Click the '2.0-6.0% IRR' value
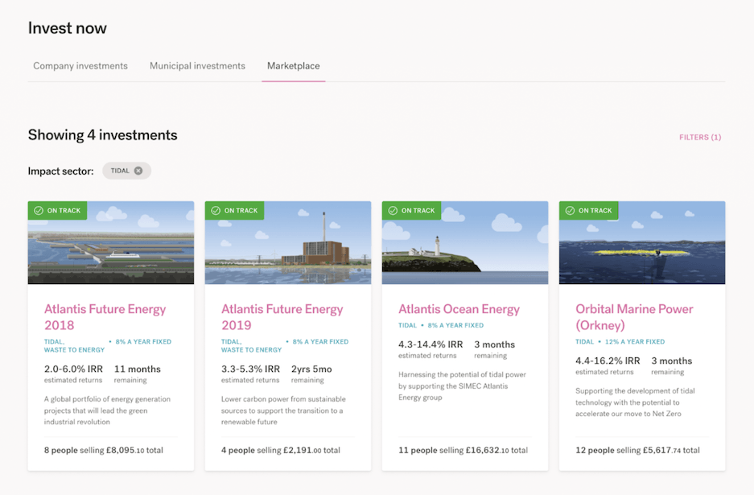The image size is (754, 495). (73, 369)
